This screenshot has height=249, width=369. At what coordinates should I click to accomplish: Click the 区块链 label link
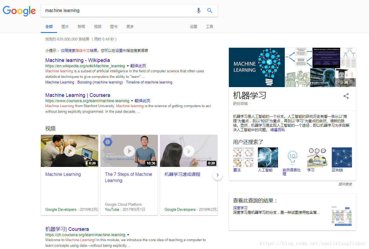(x=337, y=170)
